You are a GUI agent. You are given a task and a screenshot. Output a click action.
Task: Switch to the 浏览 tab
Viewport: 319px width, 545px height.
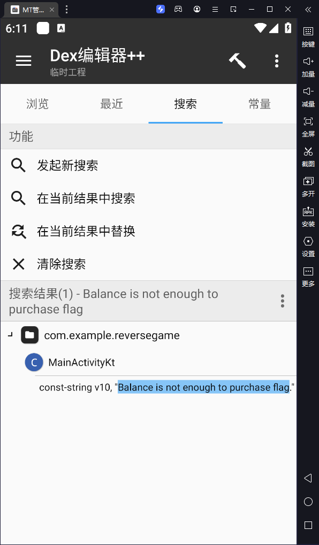[37, 104]
